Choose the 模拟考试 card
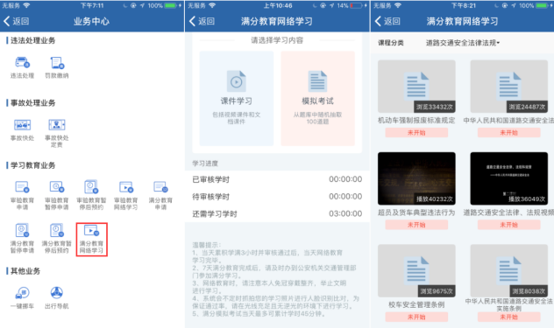Image resolution: width=554 pixels, height=328 pixels. 317,98
